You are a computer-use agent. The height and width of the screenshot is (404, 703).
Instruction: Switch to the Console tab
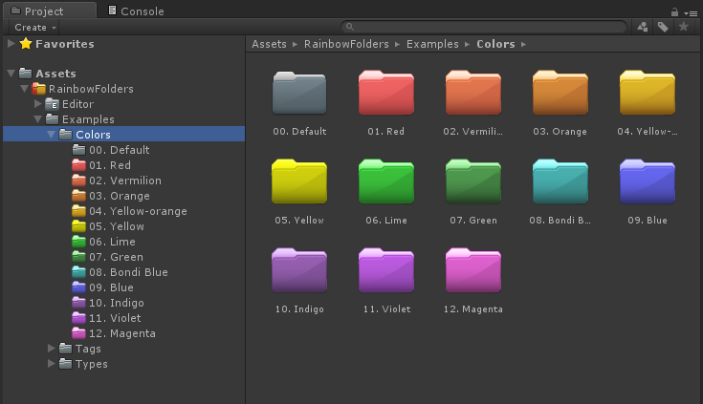(x=136, y=11)
